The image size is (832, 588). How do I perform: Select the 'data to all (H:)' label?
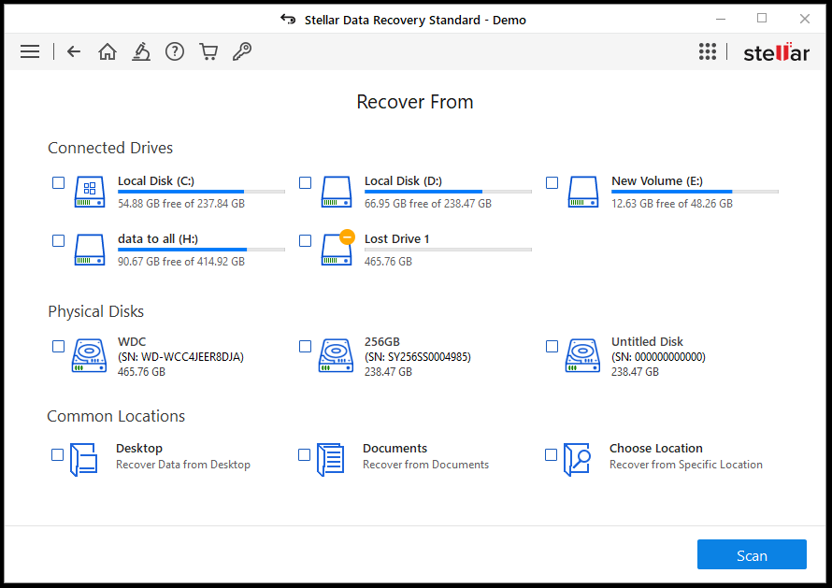158,238
